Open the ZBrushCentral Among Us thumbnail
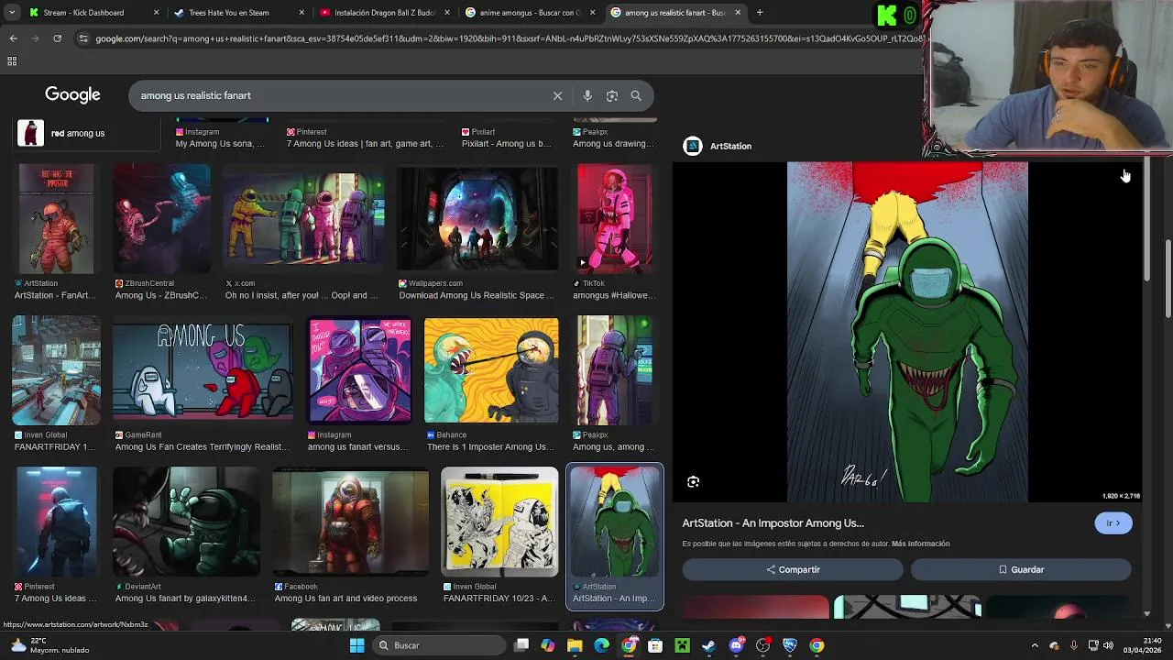This screenshot has width=1173, height=660. click(161, 219)
